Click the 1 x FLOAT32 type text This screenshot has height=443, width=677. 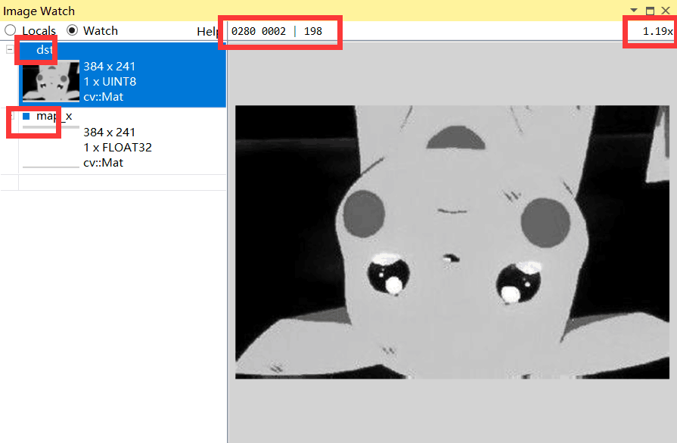(x=117, y=148)
